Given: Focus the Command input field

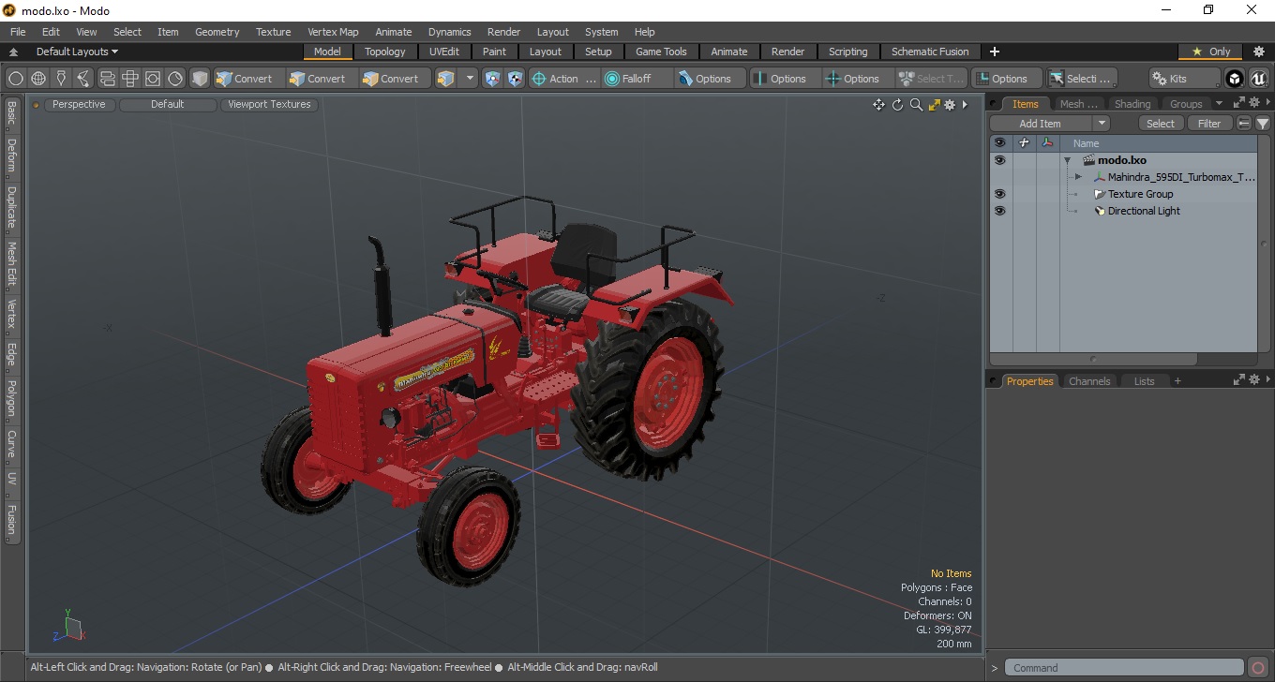Looking at the screenshot, I should coord(1125,668).
